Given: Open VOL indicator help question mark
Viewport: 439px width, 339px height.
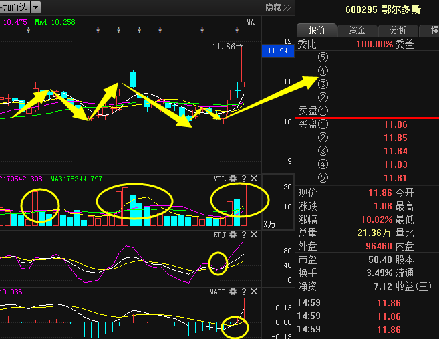Looking at the screenshot, I should tap(244, 179).
